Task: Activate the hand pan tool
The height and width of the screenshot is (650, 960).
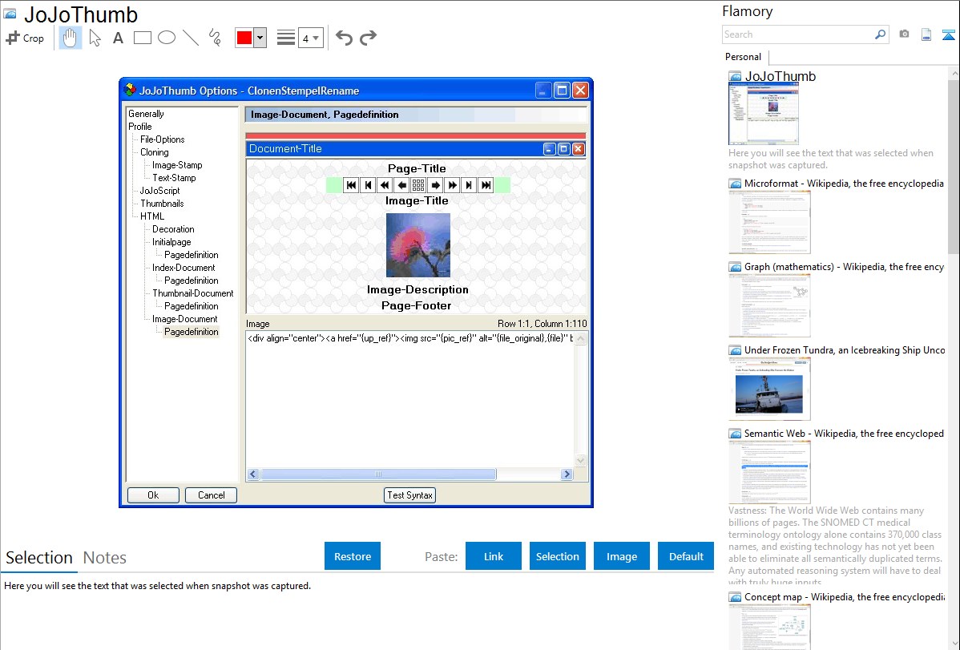Action: pyautogui.click(x=71, y=38)
